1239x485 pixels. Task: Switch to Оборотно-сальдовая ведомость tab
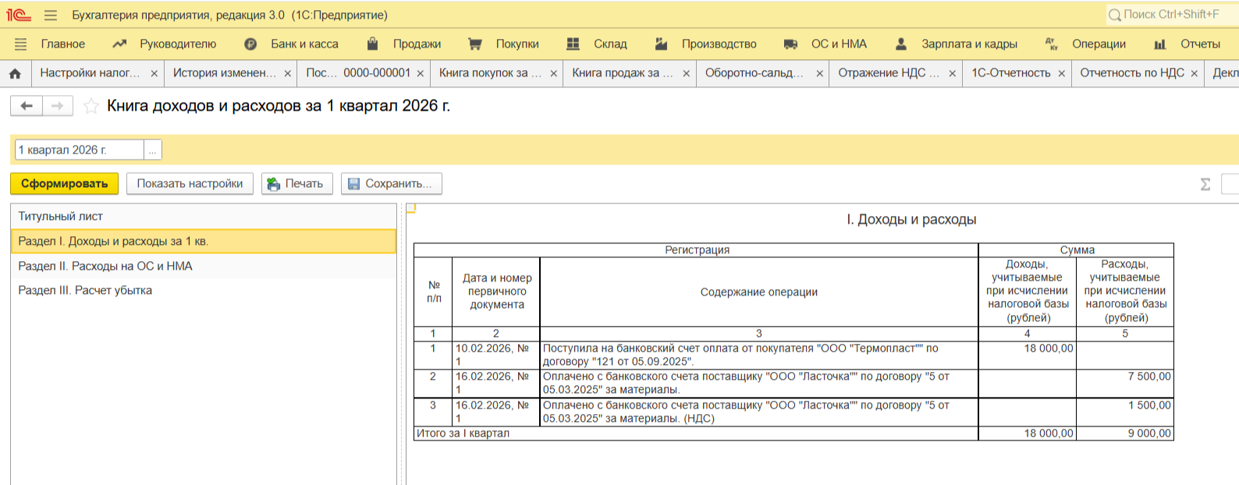click(753, 73)
